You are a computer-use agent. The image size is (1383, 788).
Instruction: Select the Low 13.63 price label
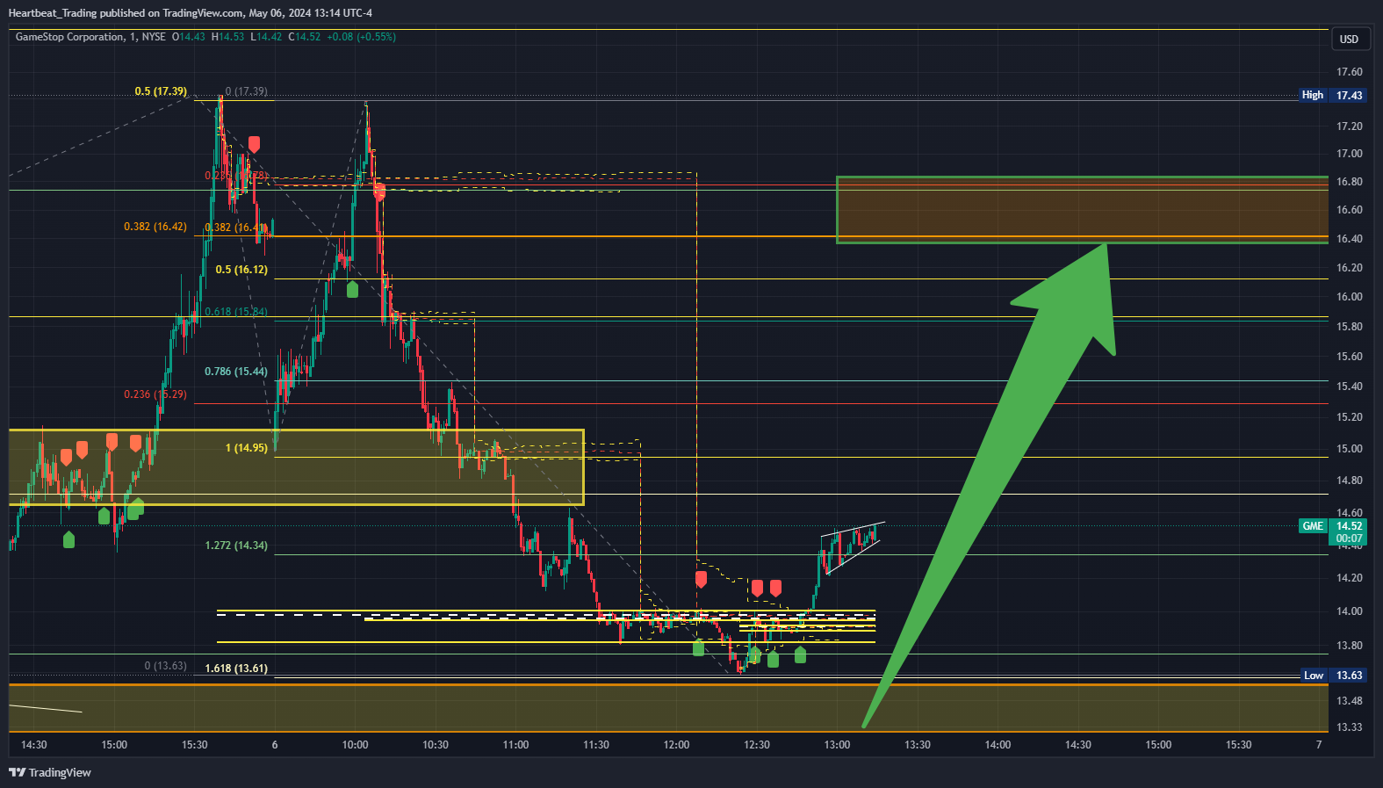(x=1333, y=676)
